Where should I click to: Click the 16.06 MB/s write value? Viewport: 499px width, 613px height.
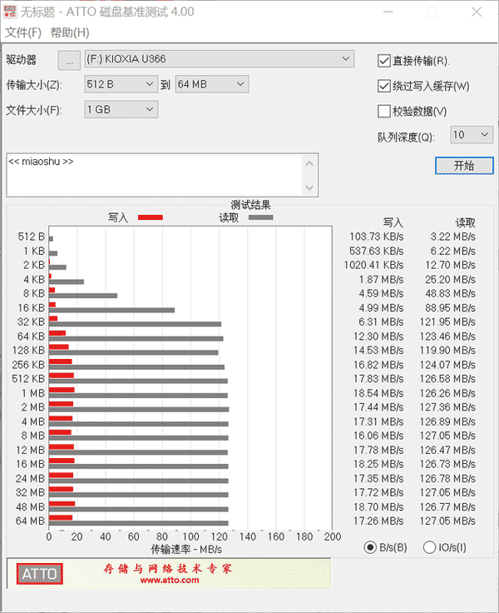pyautogui.click(x=378, y=436)
